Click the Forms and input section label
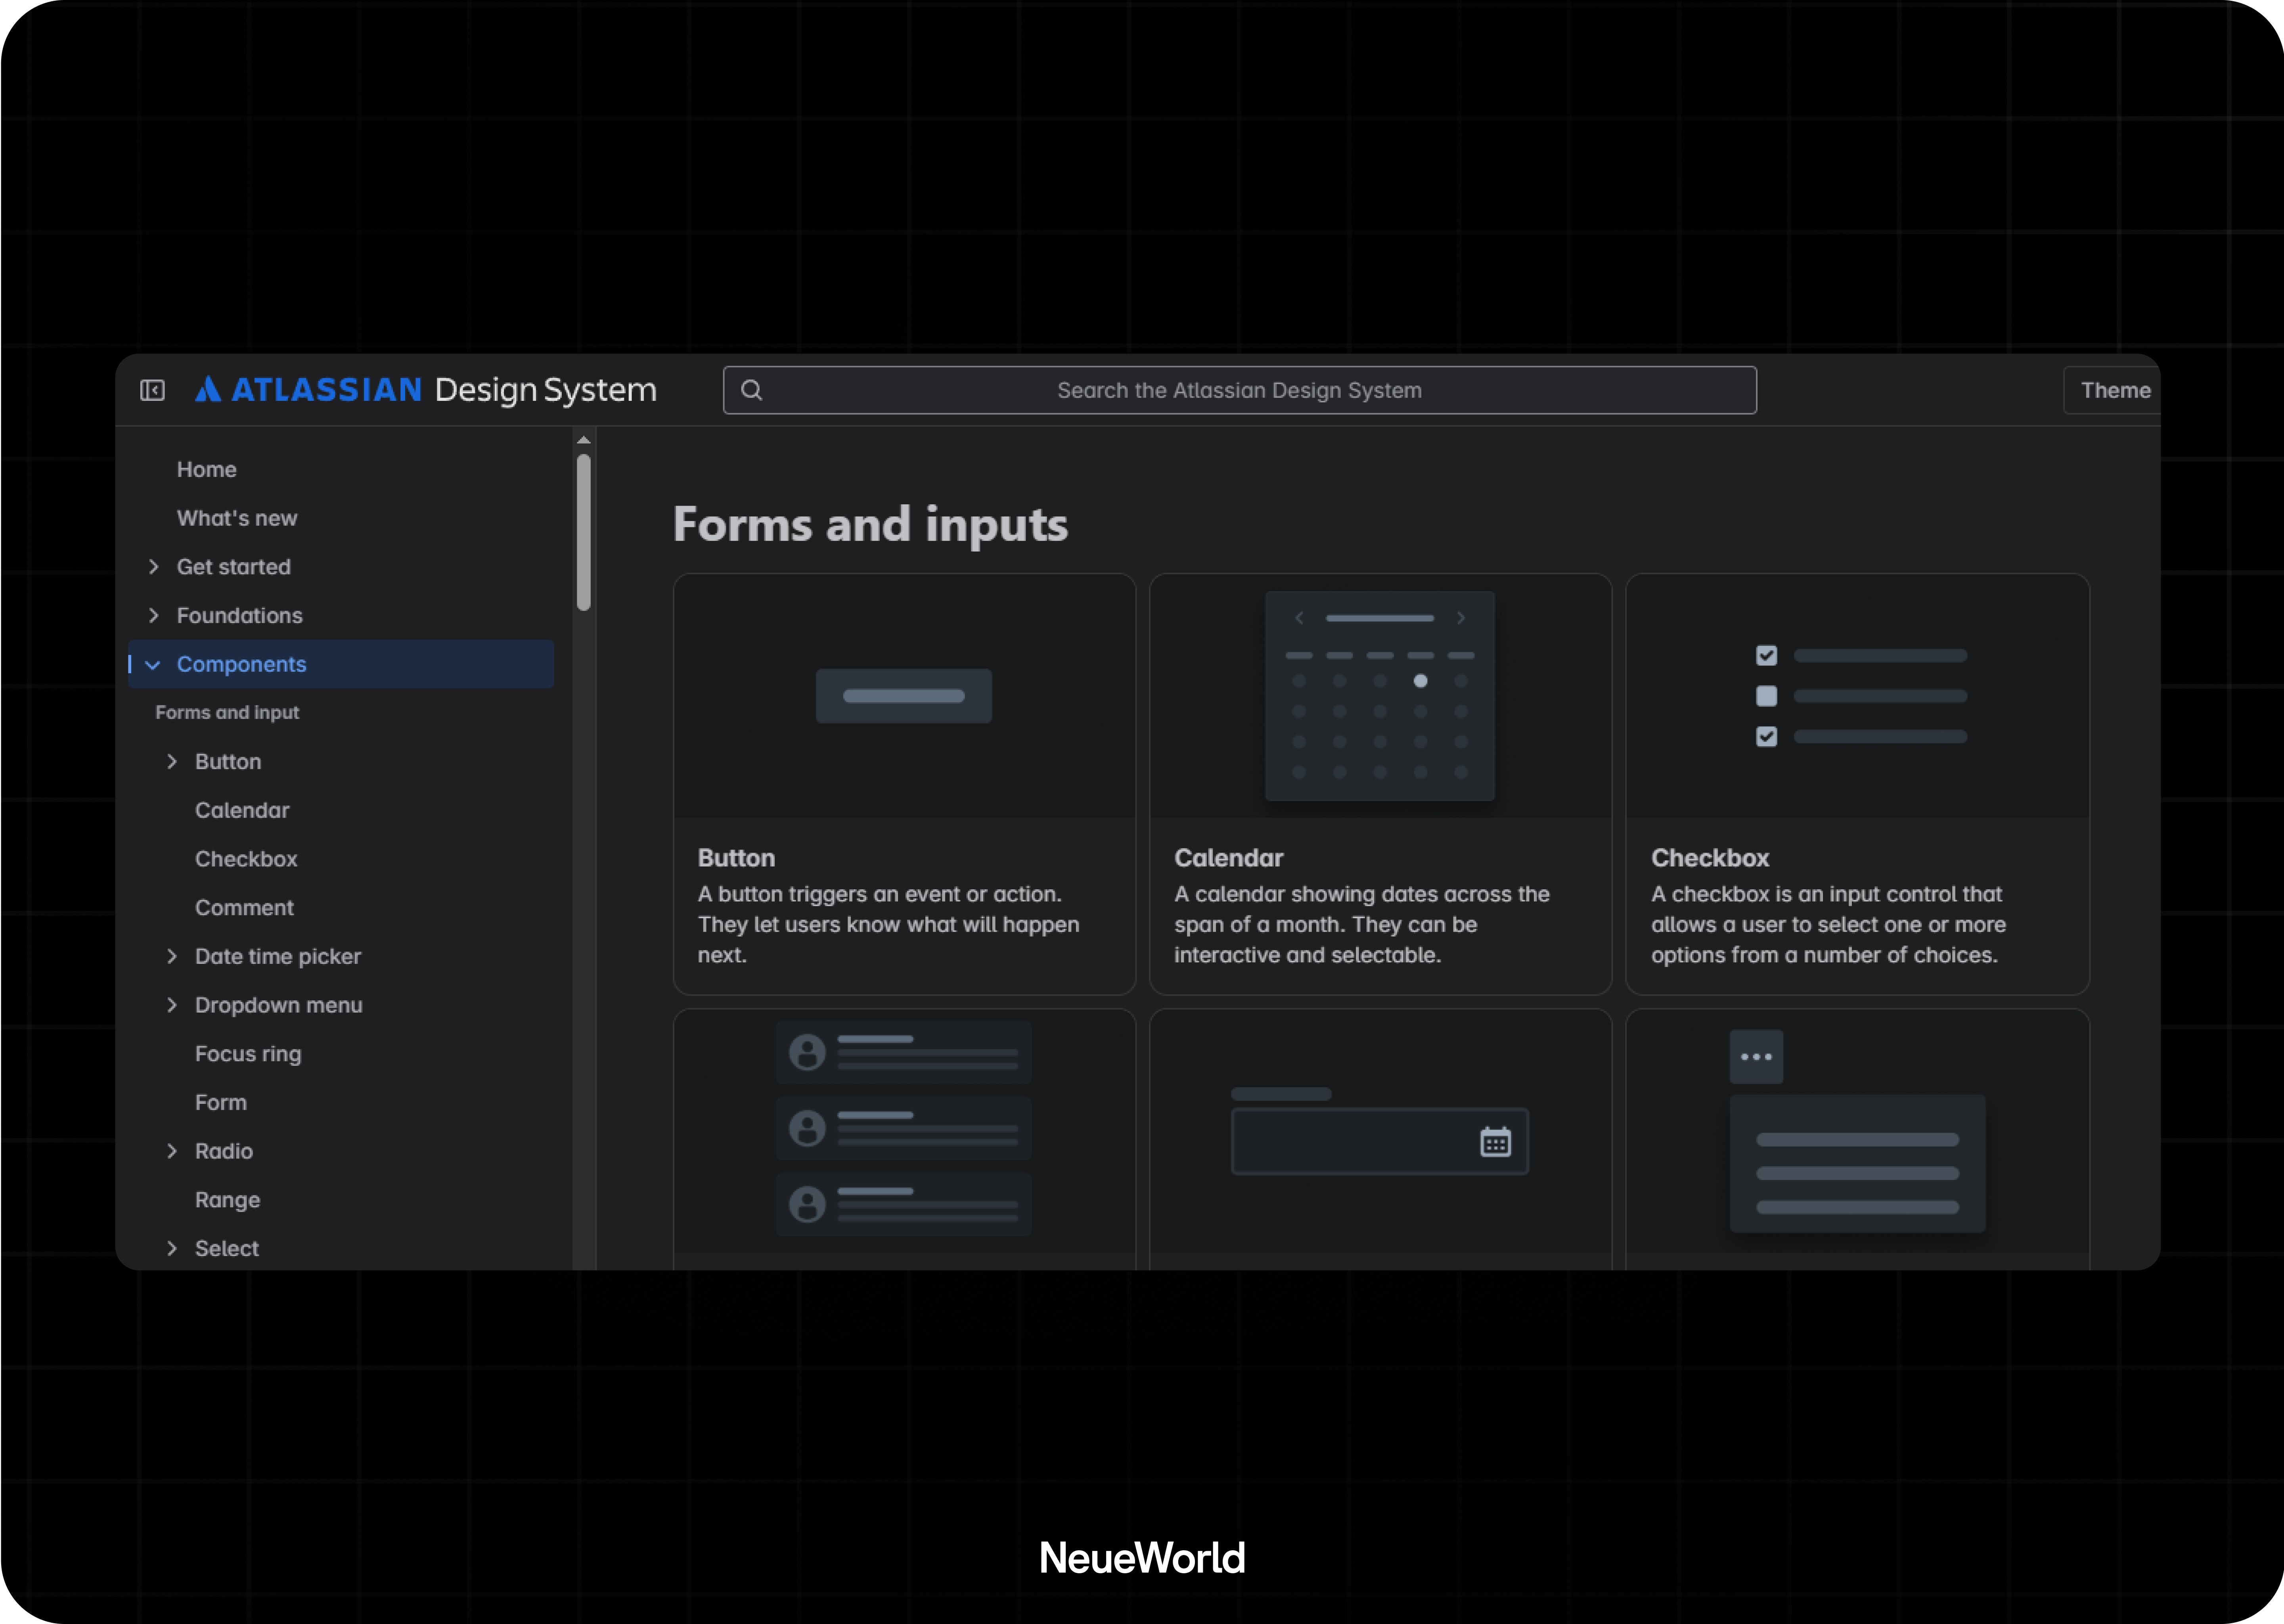This screenshot has width=2284, height=1624. (227, 712)
